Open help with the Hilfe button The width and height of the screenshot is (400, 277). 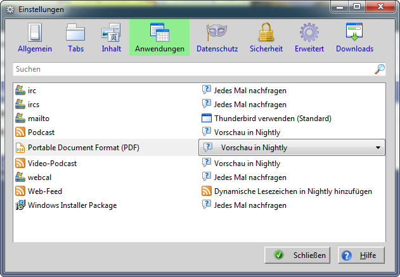tap(361, 255)
